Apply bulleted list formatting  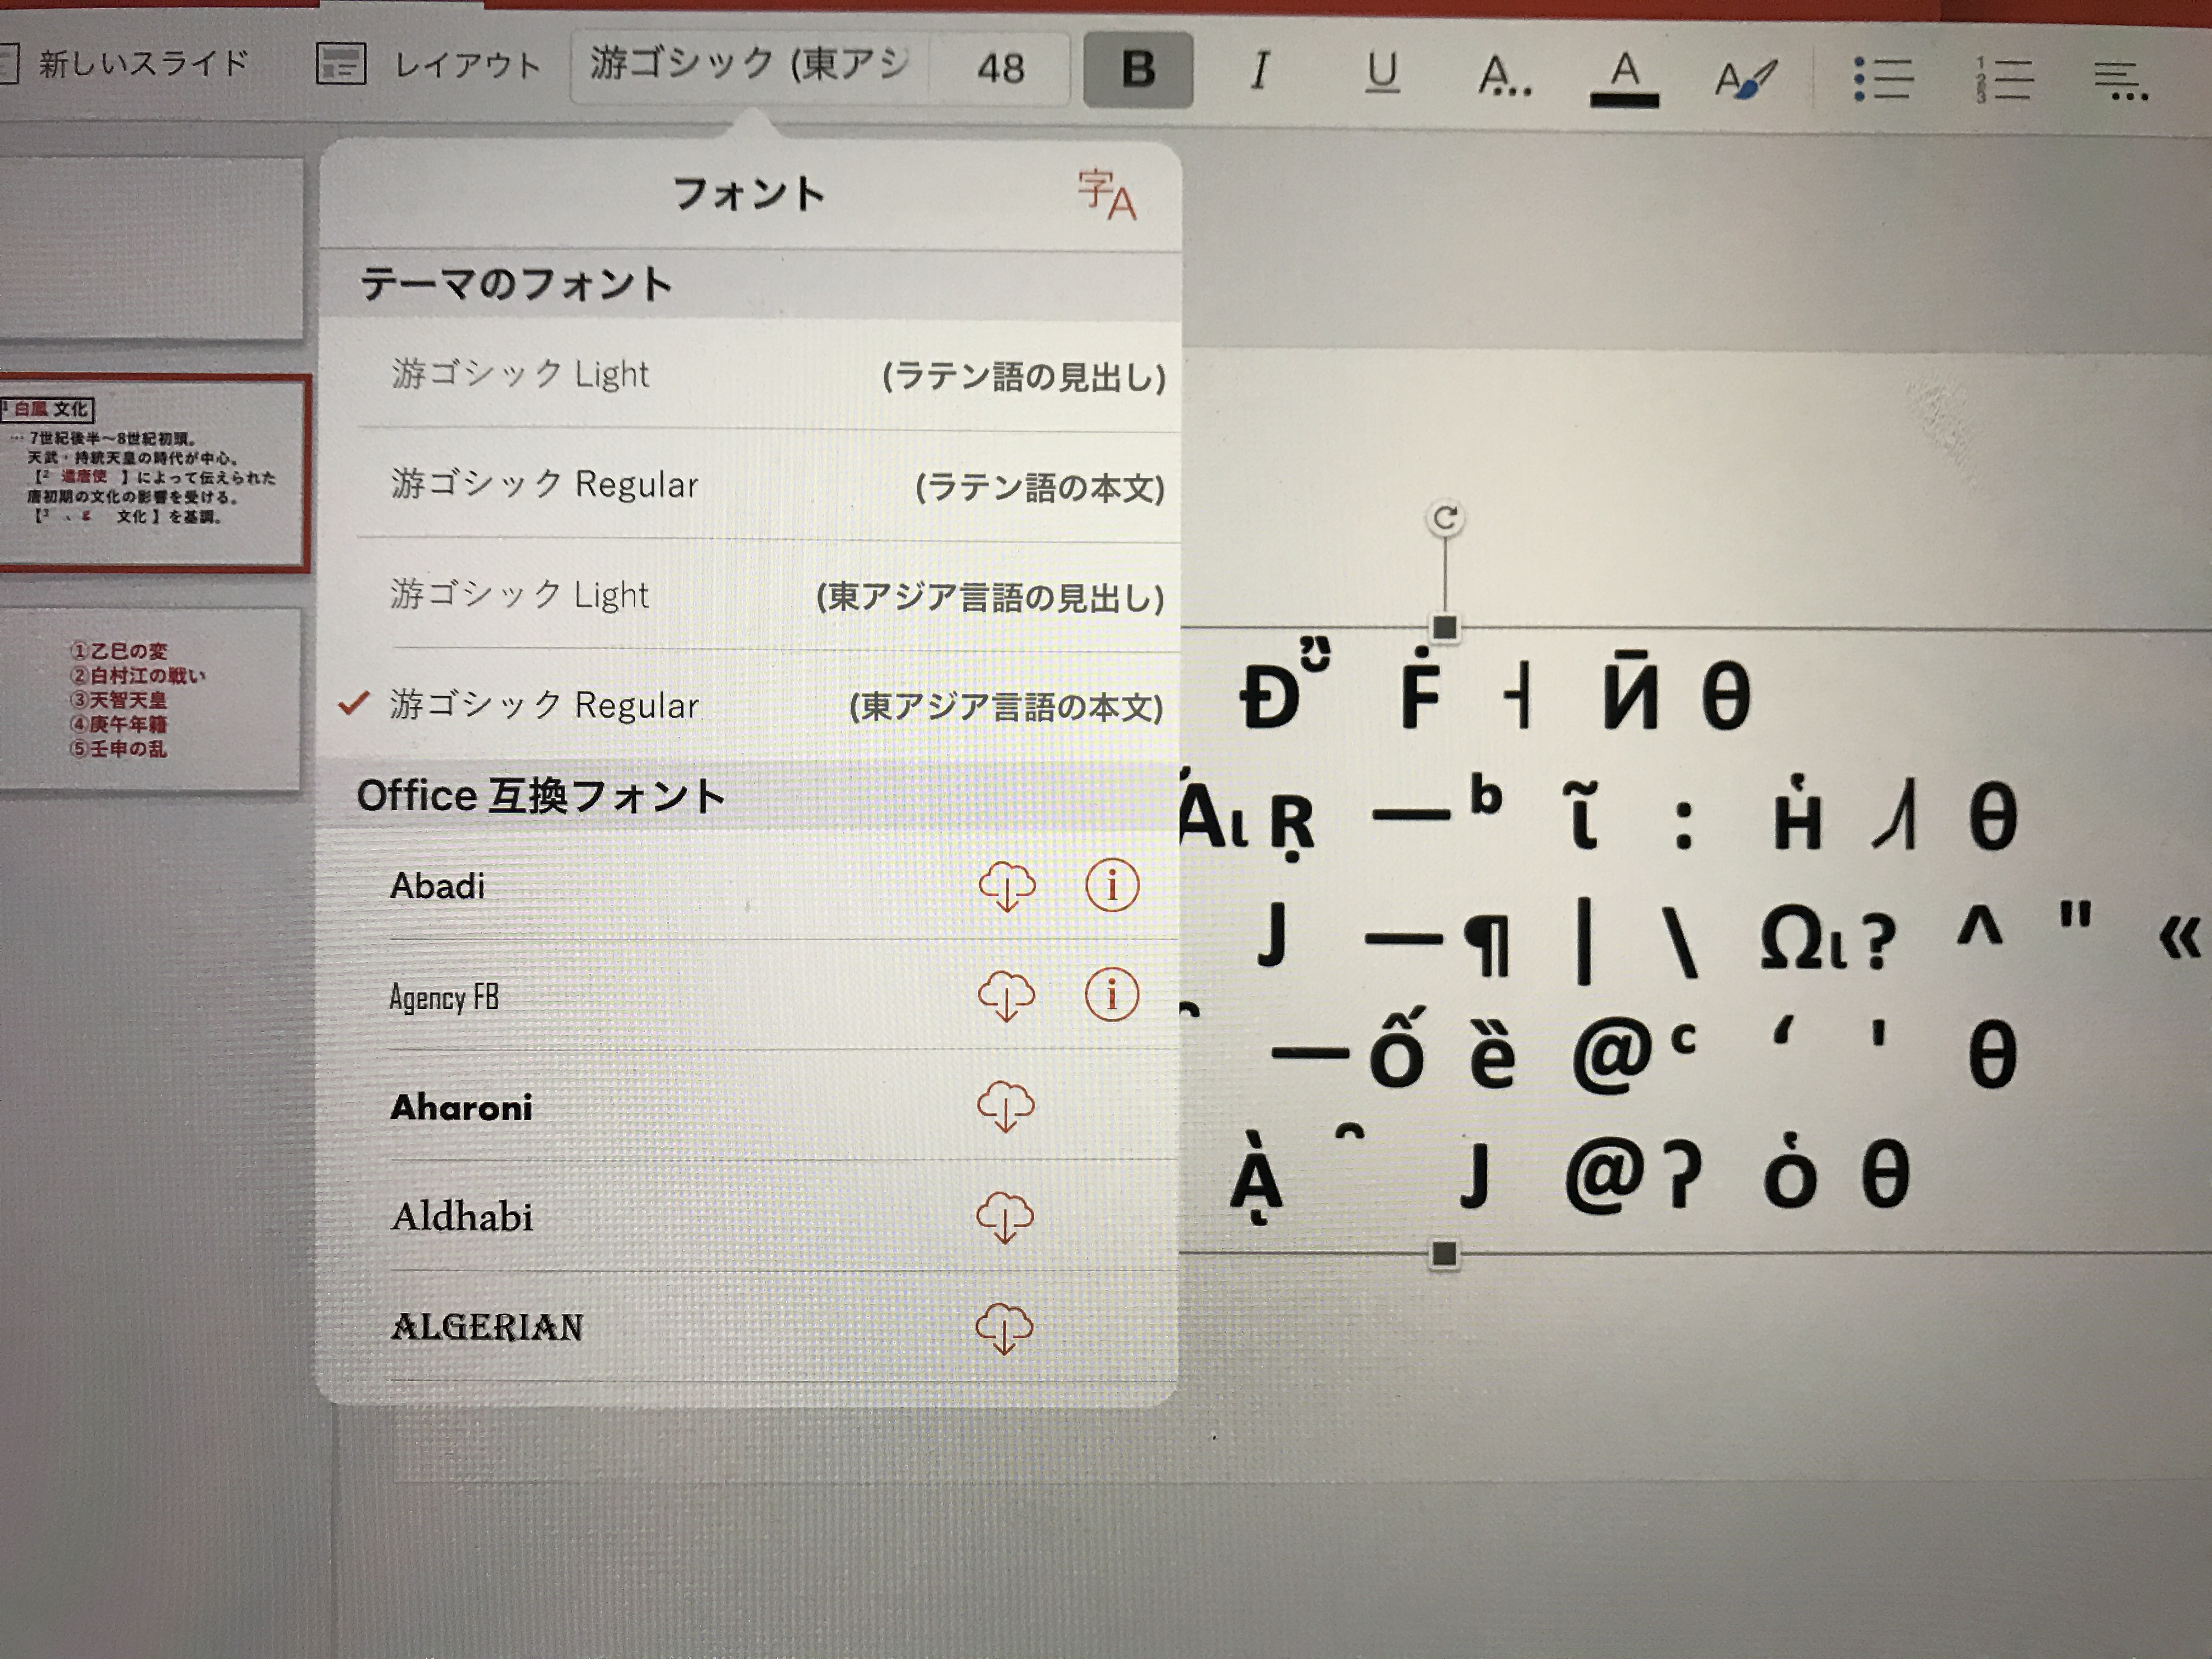click(1883, 79)
